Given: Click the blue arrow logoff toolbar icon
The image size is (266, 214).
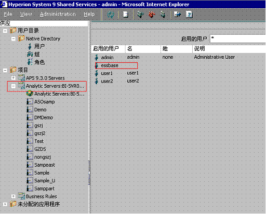Looking at the screenshot, I should [178, 15].
